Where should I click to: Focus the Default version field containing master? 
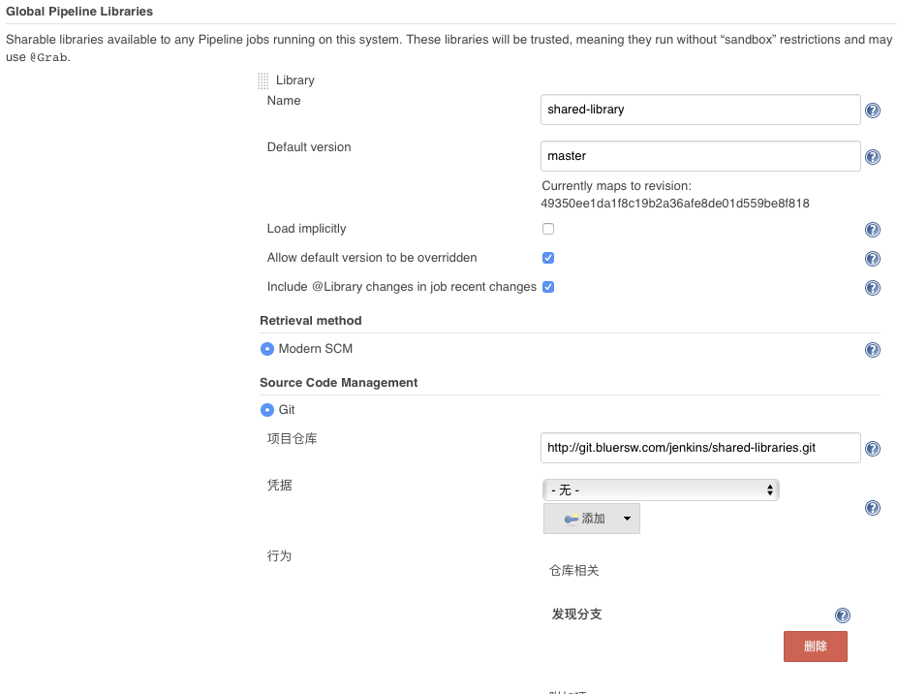pyautogui.click(x=700, y=156)
